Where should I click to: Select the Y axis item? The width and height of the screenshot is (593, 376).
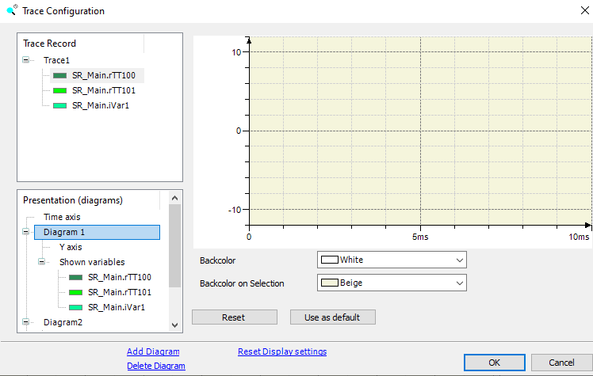click(71, 247)
